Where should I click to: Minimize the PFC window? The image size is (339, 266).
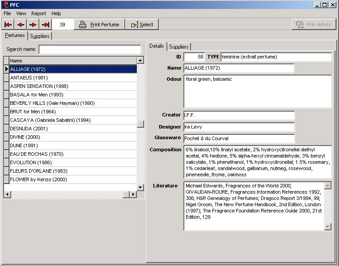pos(317,5)
